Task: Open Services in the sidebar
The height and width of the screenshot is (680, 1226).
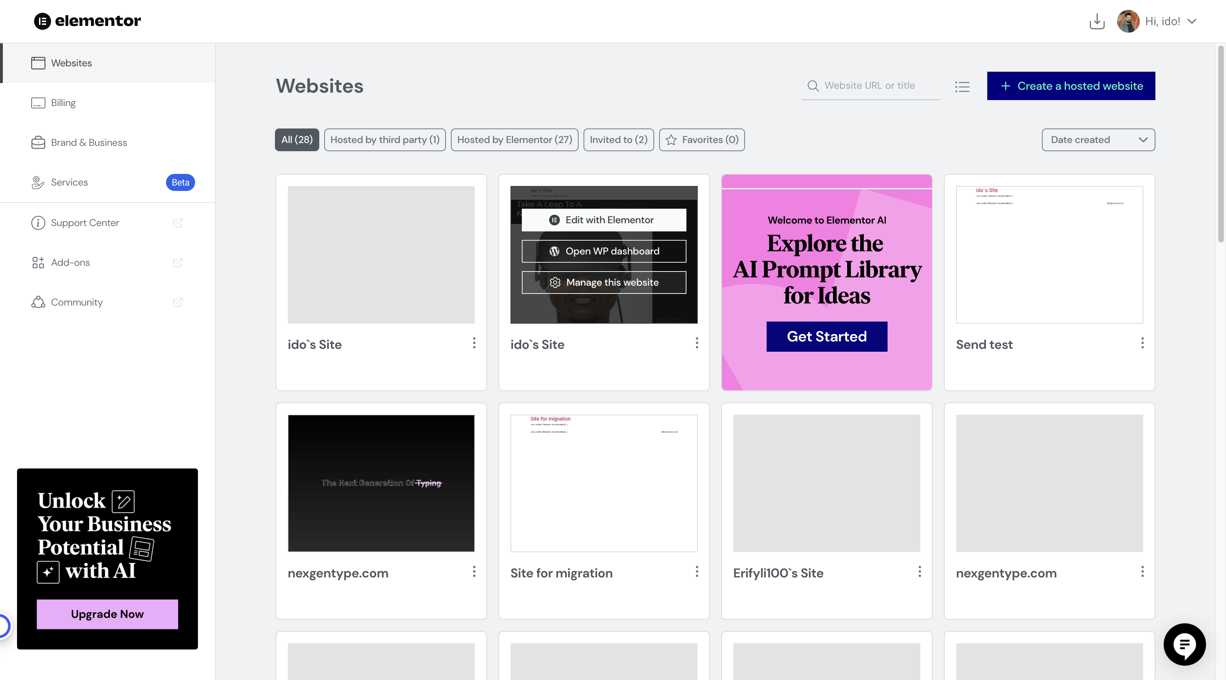Action: point(107,182)
